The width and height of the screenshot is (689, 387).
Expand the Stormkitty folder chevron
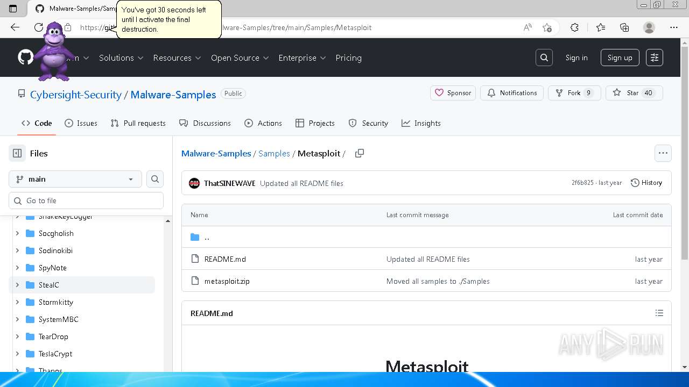17,302
